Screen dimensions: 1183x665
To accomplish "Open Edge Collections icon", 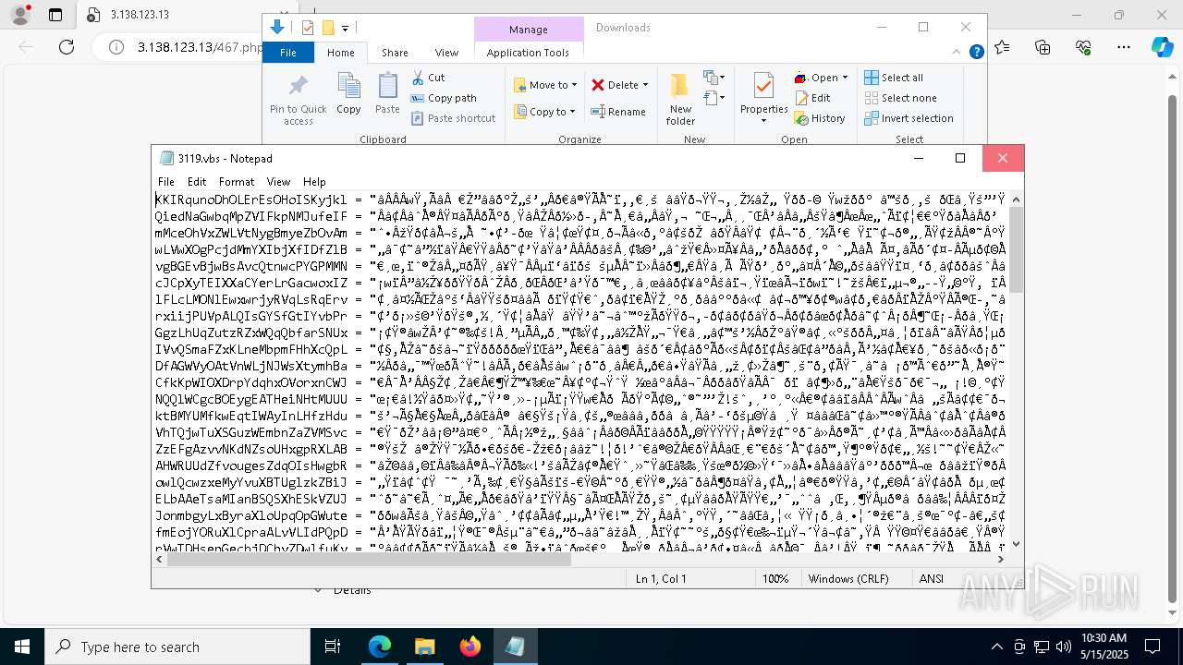I will (x=1043, y=47).
